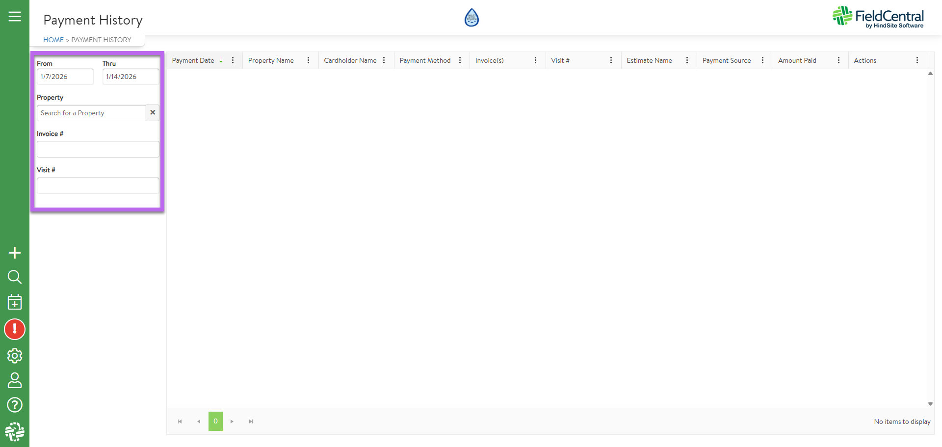The height and width of the screenshot is (447, 942).
Task: Click the HOME breadcrumb link
Action: [53, 40]
